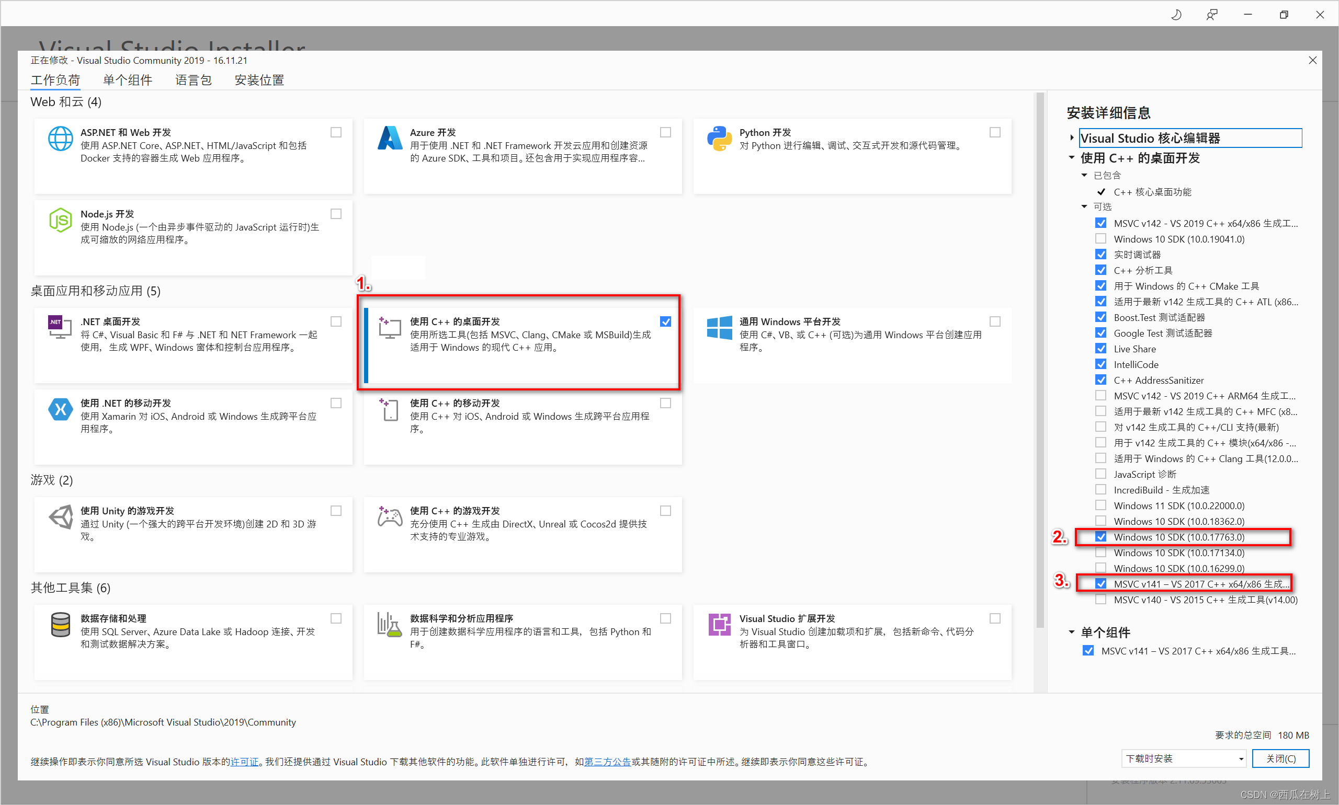1339x805 pixels.
Task: Click the C++ 游戏开发 controller icon
Action: (x=389, y=517)
